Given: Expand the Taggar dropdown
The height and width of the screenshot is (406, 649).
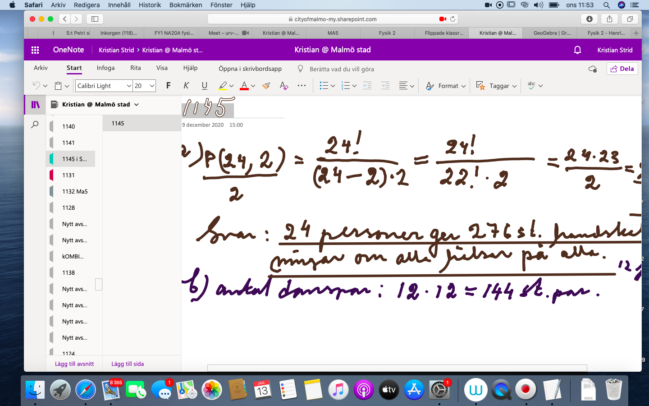Looking at the screenshot, I should click(x=514, y=86).
